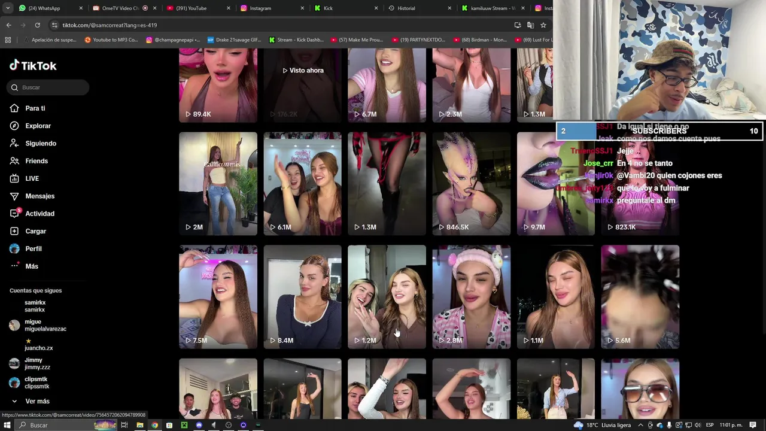This screenshot has width=766, height=431.
Task: Open @champagnepapi bookmark
Action: click(x=174, y=40)
